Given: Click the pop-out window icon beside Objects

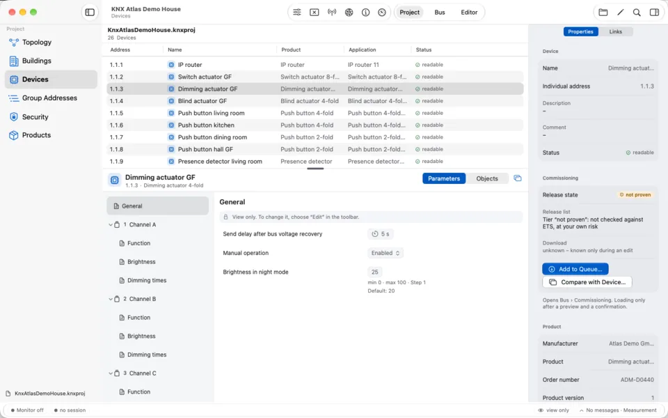Looking at the screenshot, I should pos(518,178).
